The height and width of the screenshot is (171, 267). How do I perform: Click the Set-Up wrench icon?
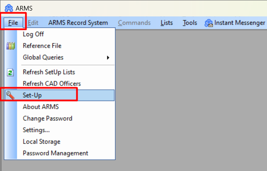[x=10, y=95]
